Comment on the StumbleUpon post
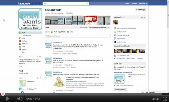Image resolution: width=169 pixels, height=102 pixels. (x=74, y=54)
